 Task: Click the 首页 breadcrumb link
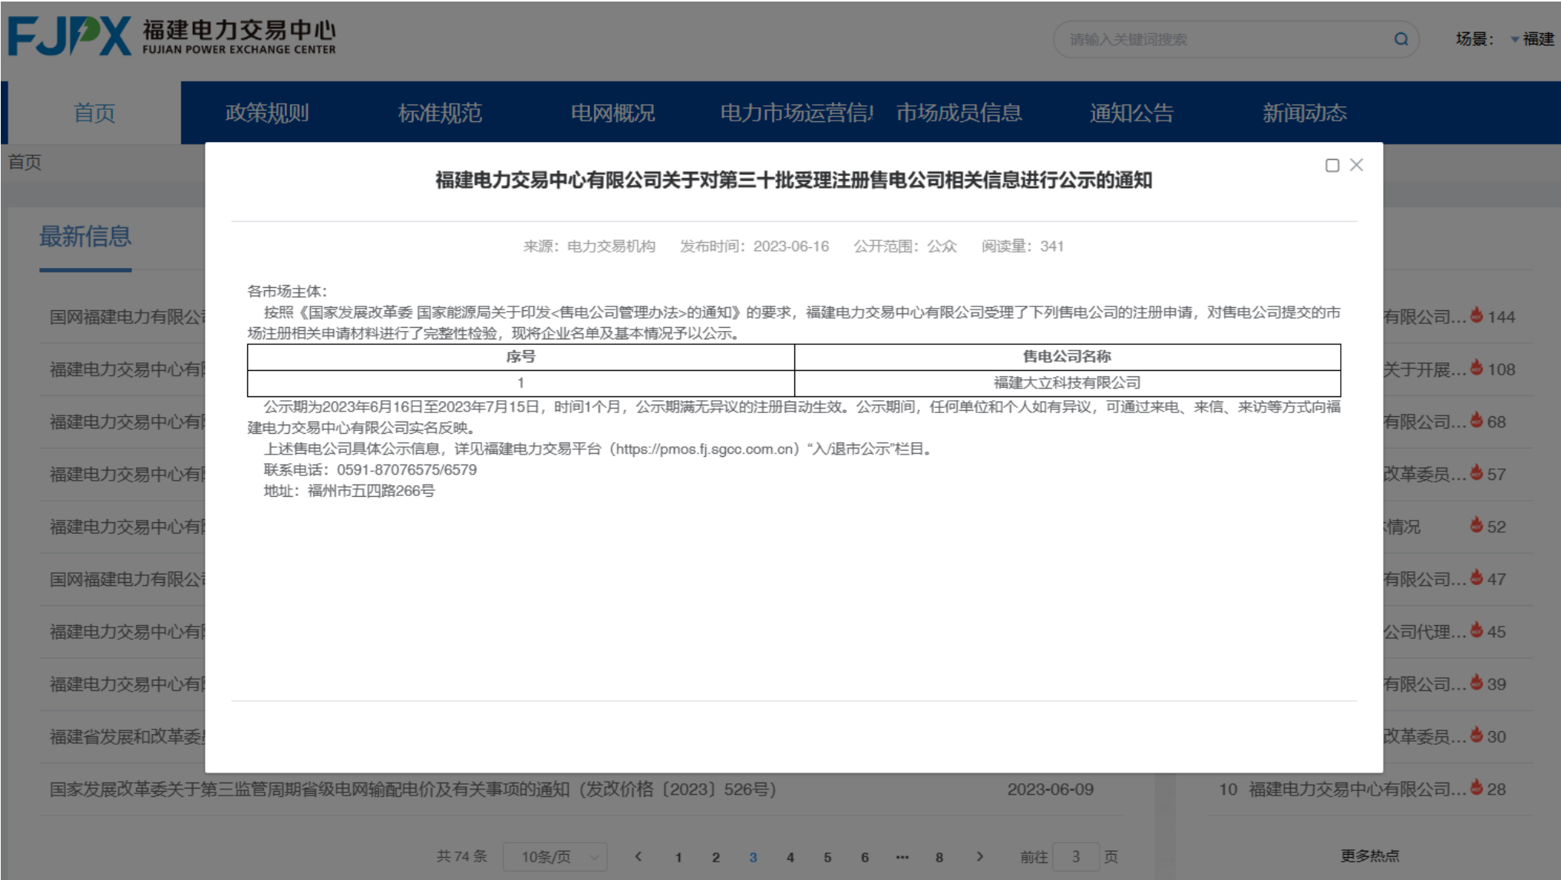click(x=25, y=162)
